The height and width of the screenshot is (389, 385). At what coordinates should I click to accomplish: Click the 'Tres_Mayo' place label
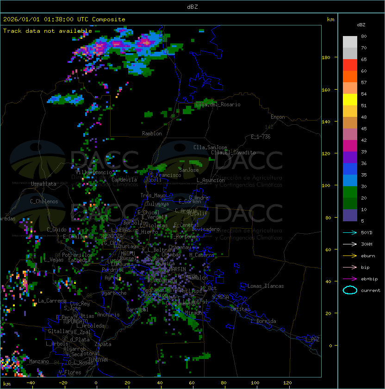tap(153, 195)
